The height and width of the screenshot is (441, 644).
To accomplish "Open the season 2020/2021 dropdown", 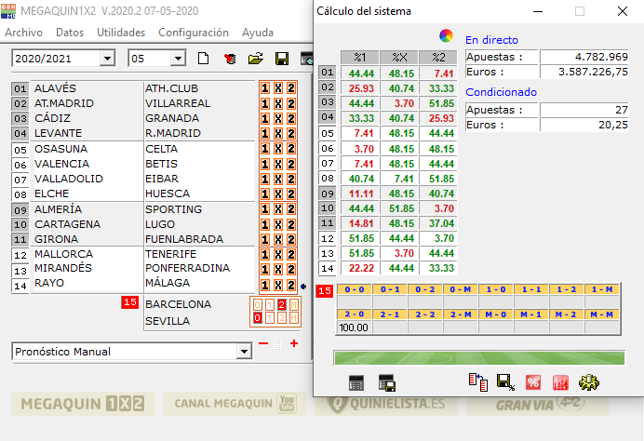I will 107,59.
